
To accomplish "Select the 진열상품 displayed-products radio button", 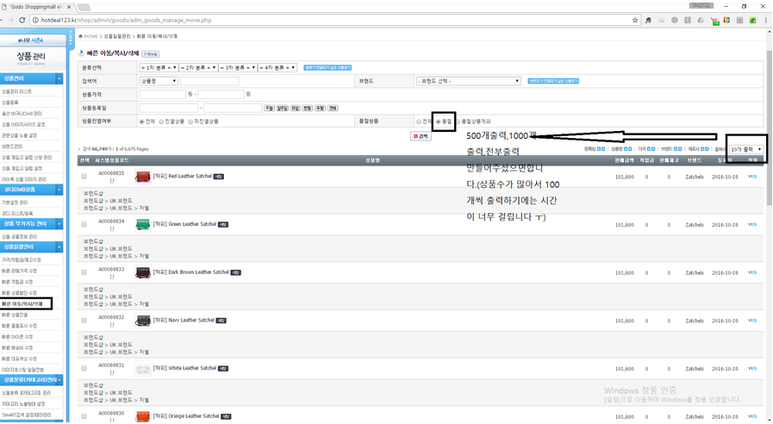I will [162, 122].
